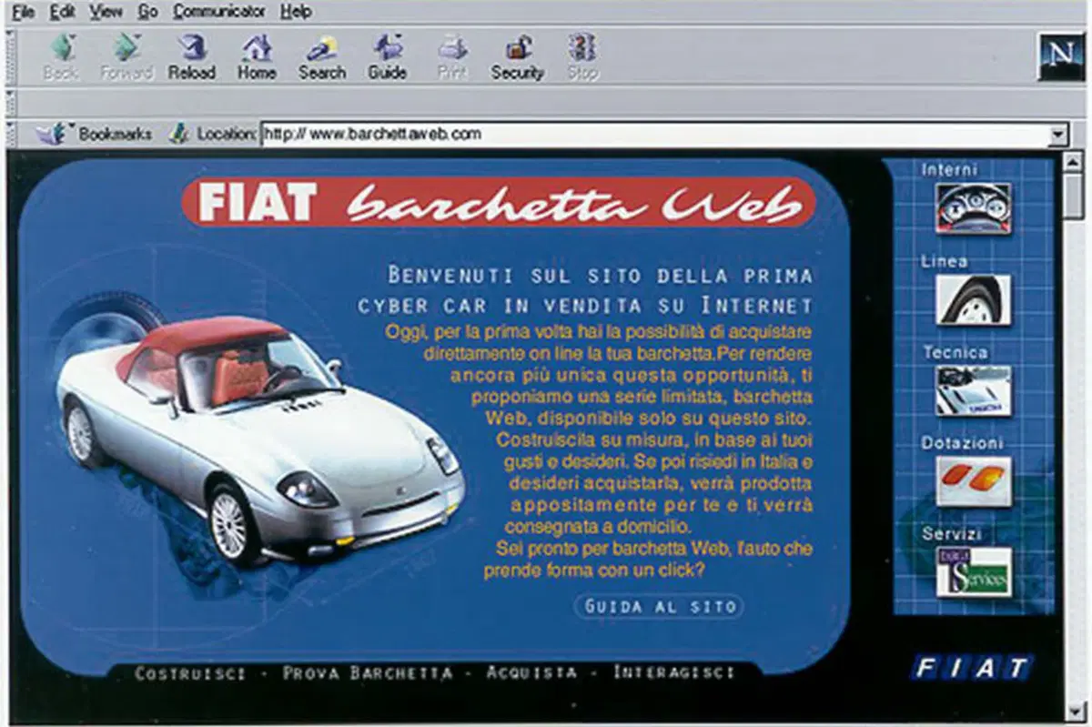Go to the Home page
The image size is (1092, 727).
(257, 57)
